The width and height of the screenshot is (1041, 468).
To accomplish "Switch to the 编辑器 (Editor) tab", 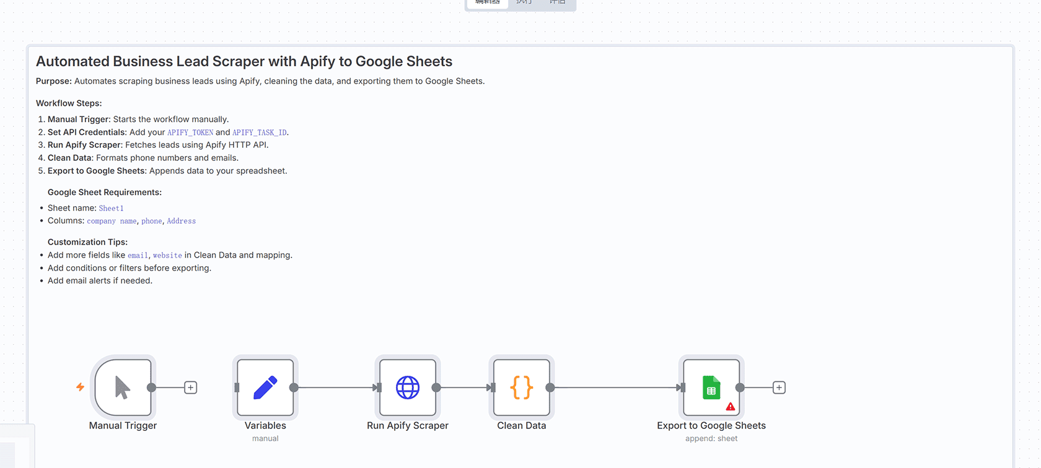I will [x=488, y=2].
